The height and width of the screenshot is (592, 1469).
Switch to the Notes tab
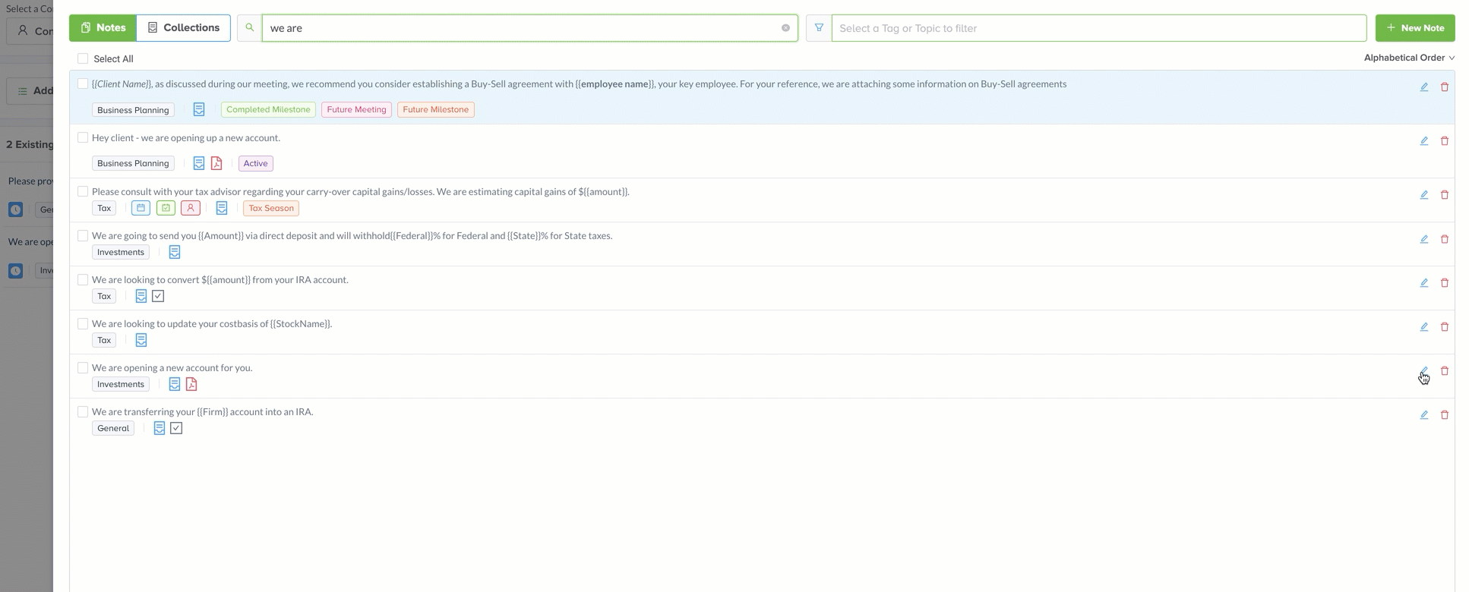pos(103,28)
